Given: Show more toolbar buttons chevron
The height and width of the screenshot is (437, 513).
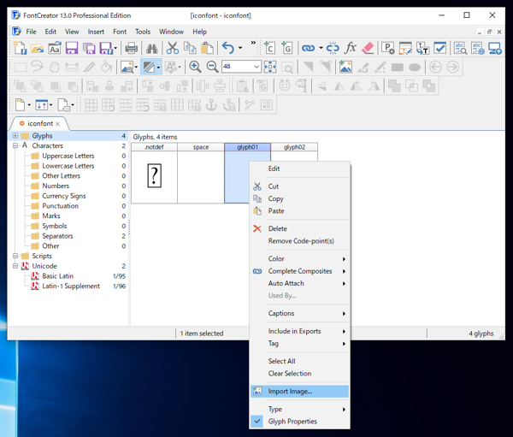Looking at the screenshot, I should click(253, 43).
